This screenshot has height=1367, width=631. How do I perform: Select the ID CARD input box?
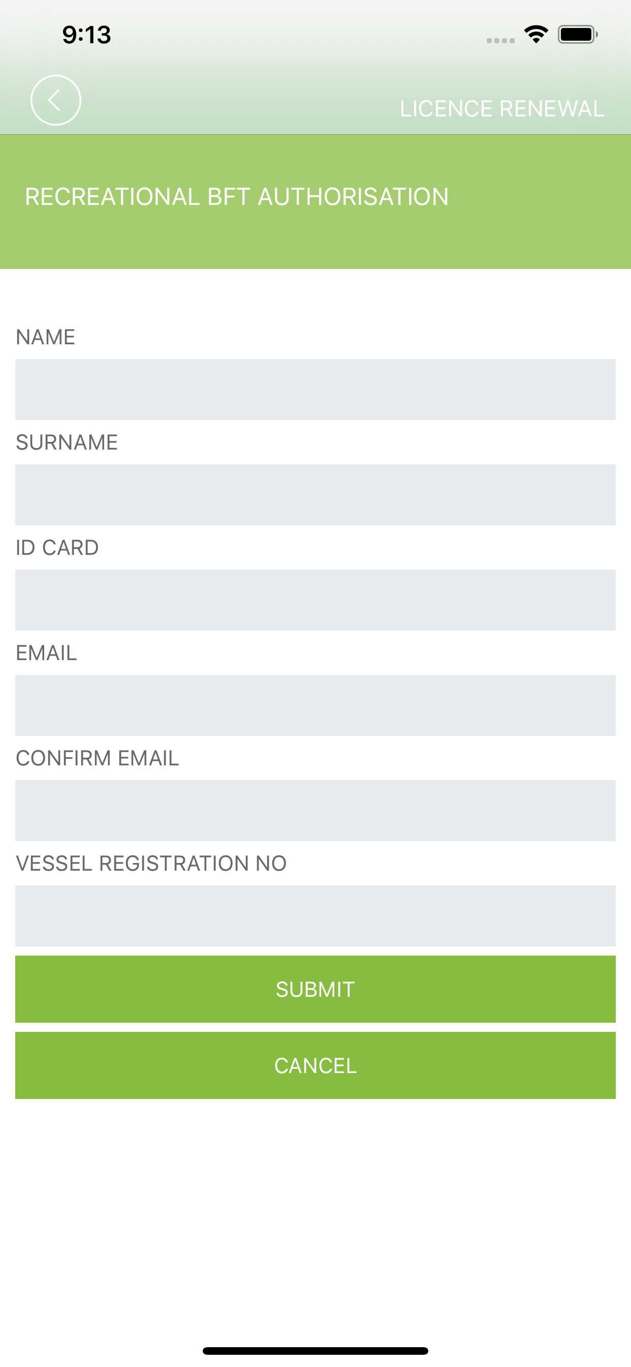click(x=315, y=600)
